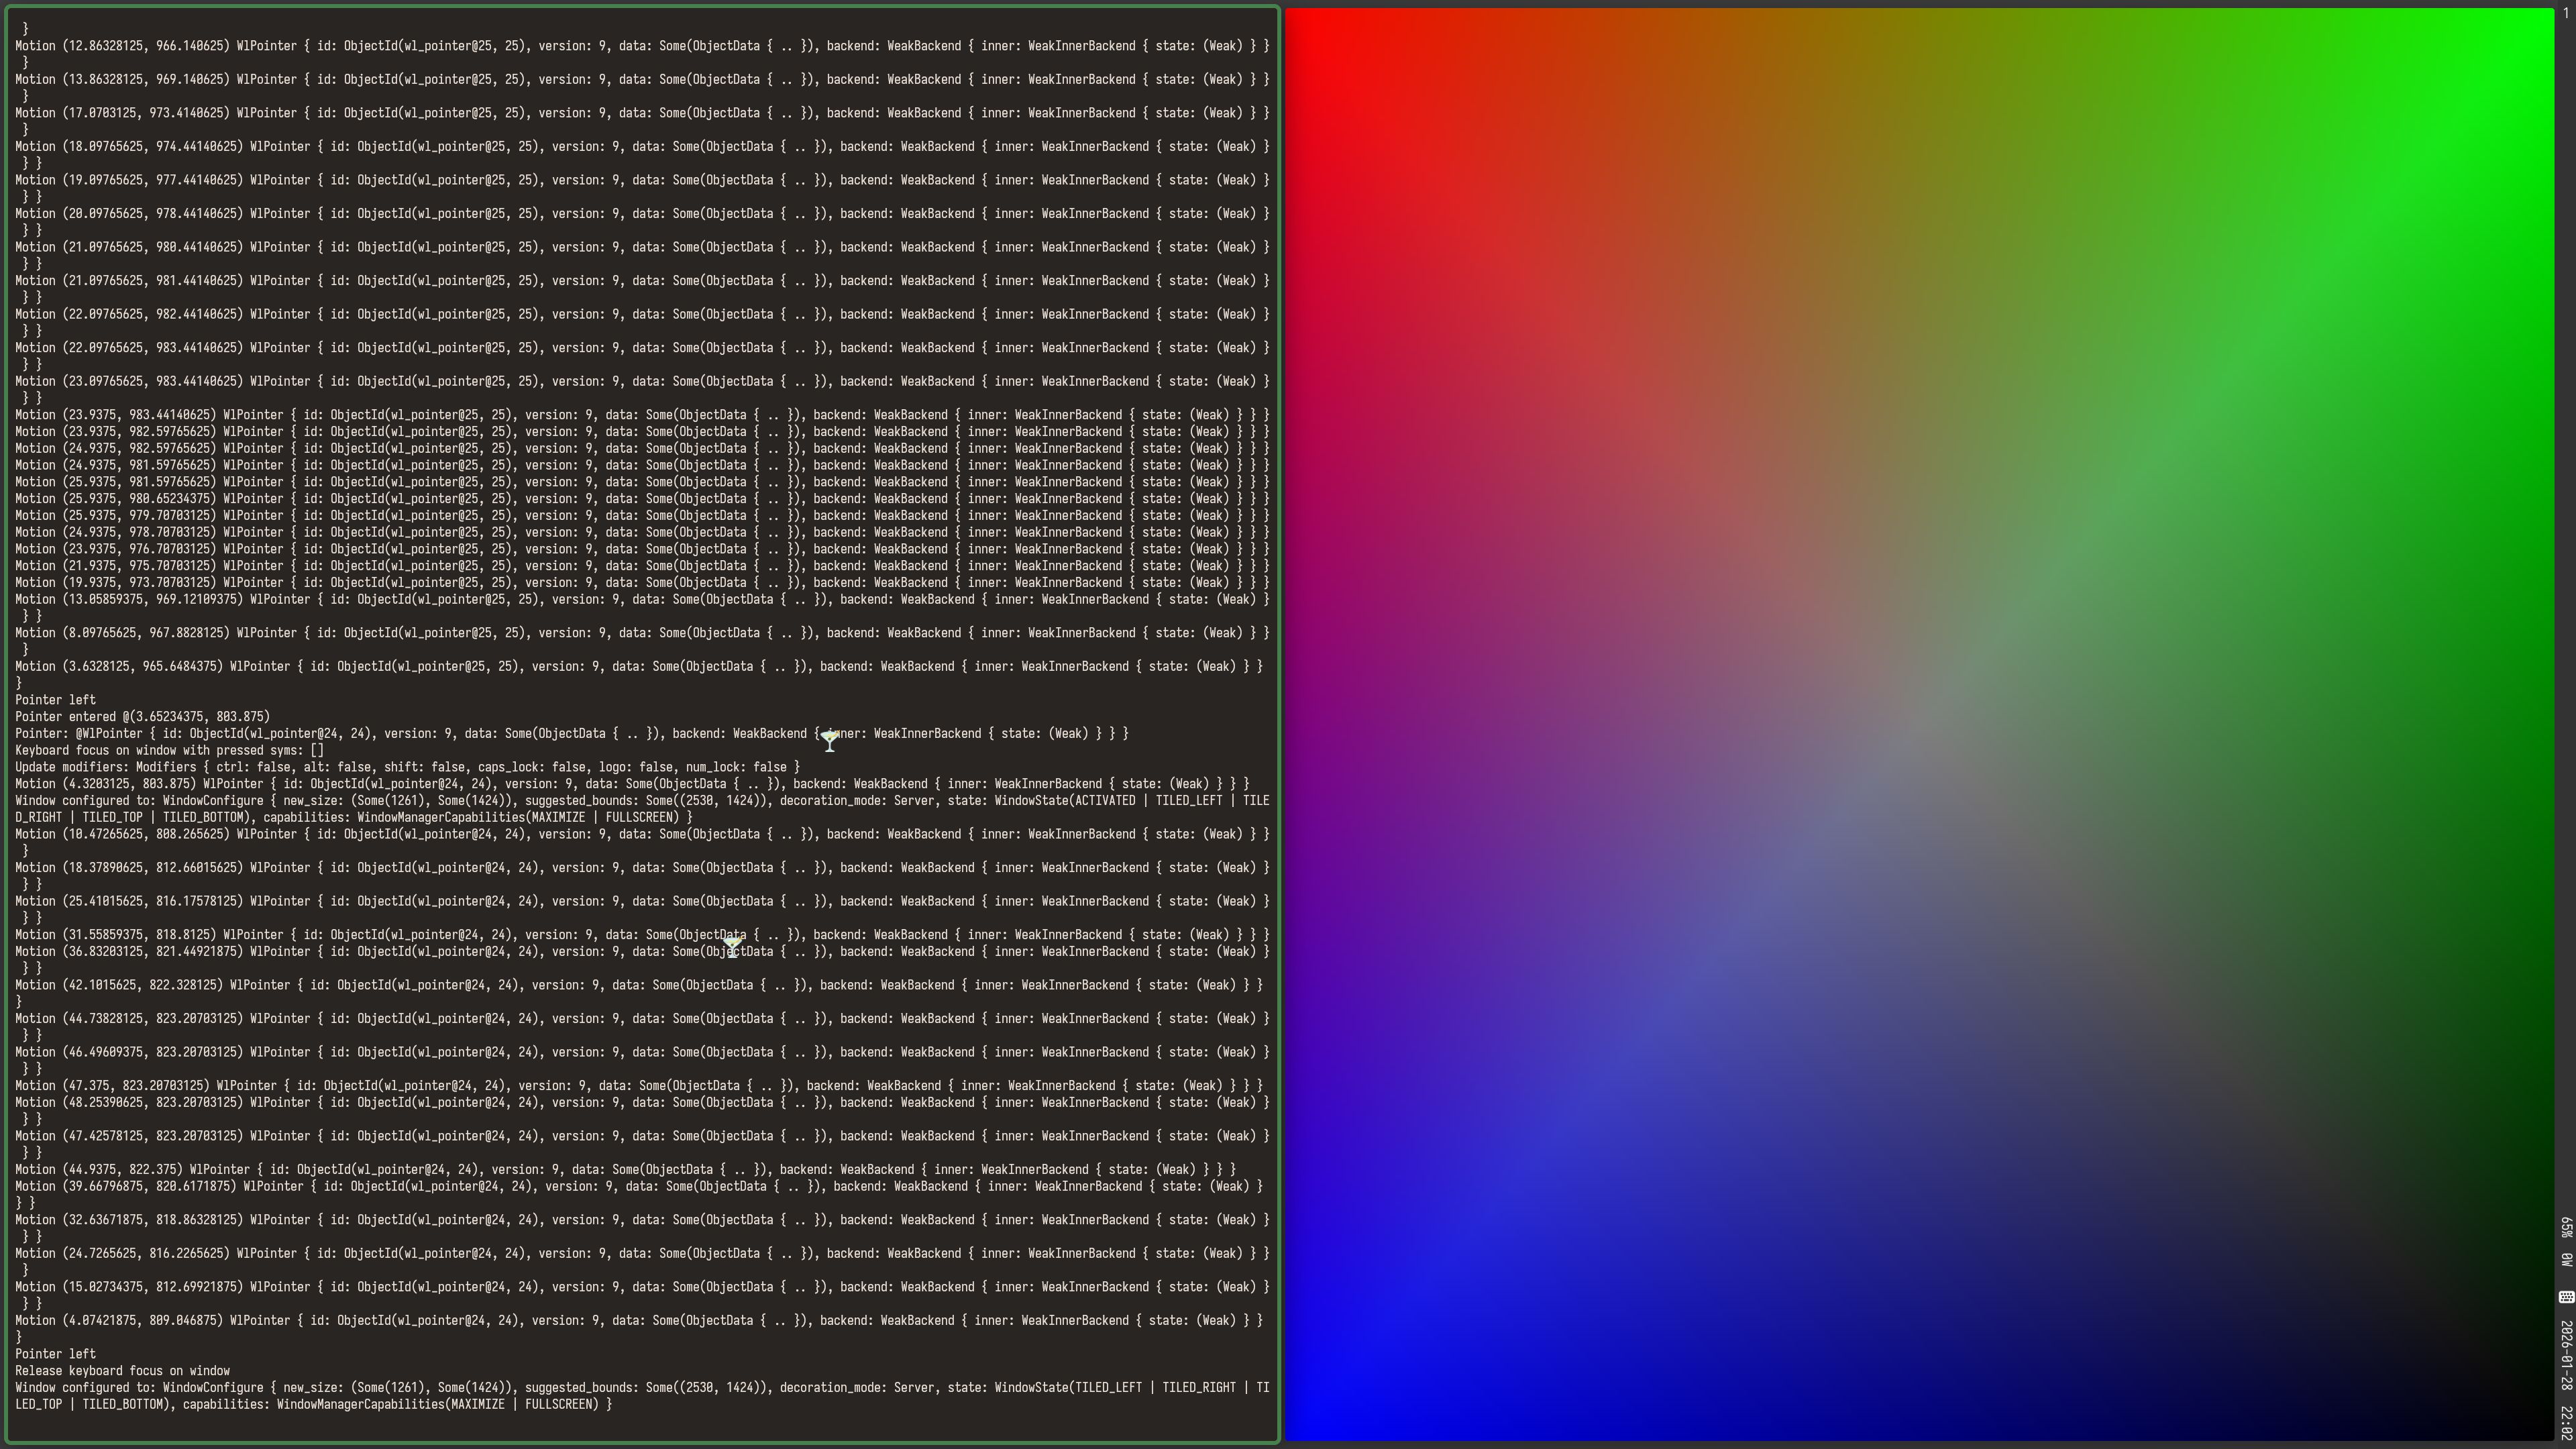Click the 'Release keyboard focus on window' line
This screenshot has width=2576, height=1449.
pyautogui.click(x=122, y=1370)
